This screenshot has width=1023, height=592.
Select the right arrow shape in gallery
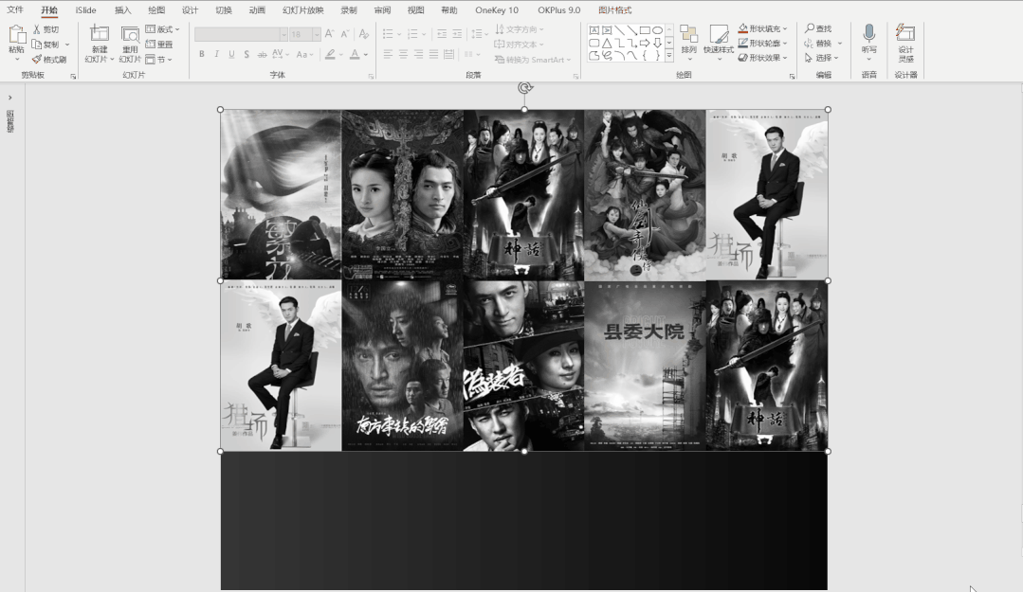645,43
